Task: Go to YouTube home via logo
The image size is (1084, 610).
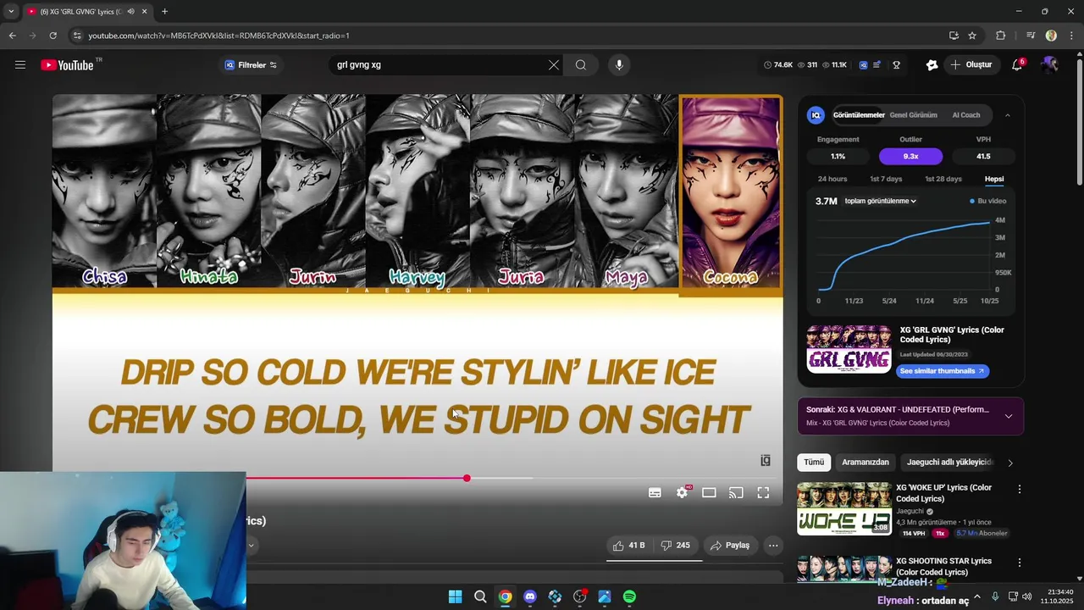Action: click(x=67, y=65)
